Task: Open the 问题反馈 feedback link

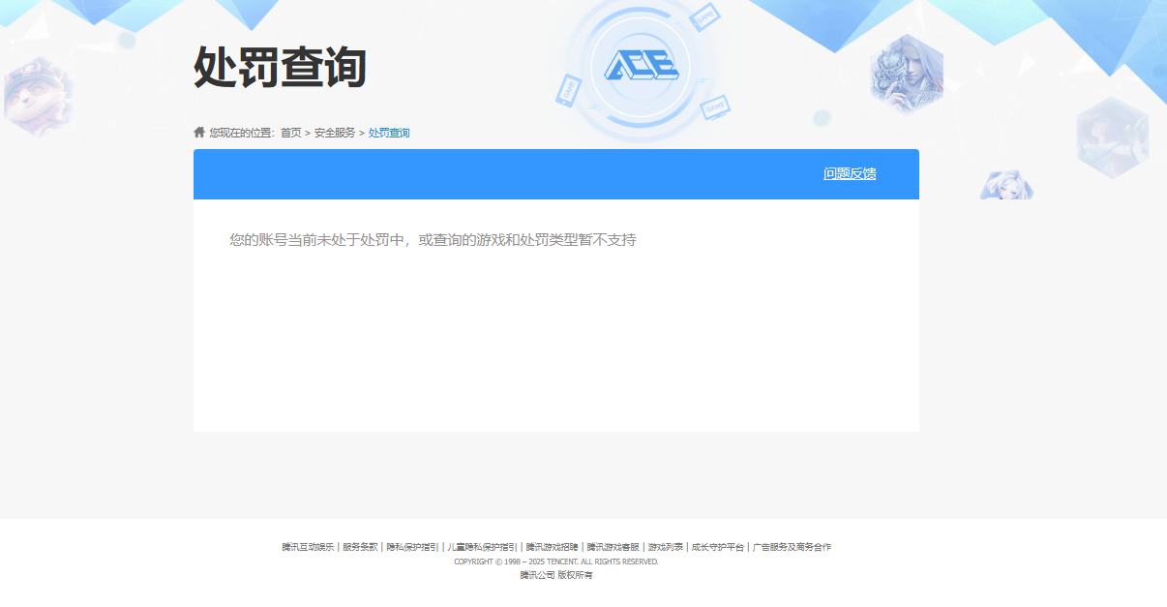Action: point(850,173)
